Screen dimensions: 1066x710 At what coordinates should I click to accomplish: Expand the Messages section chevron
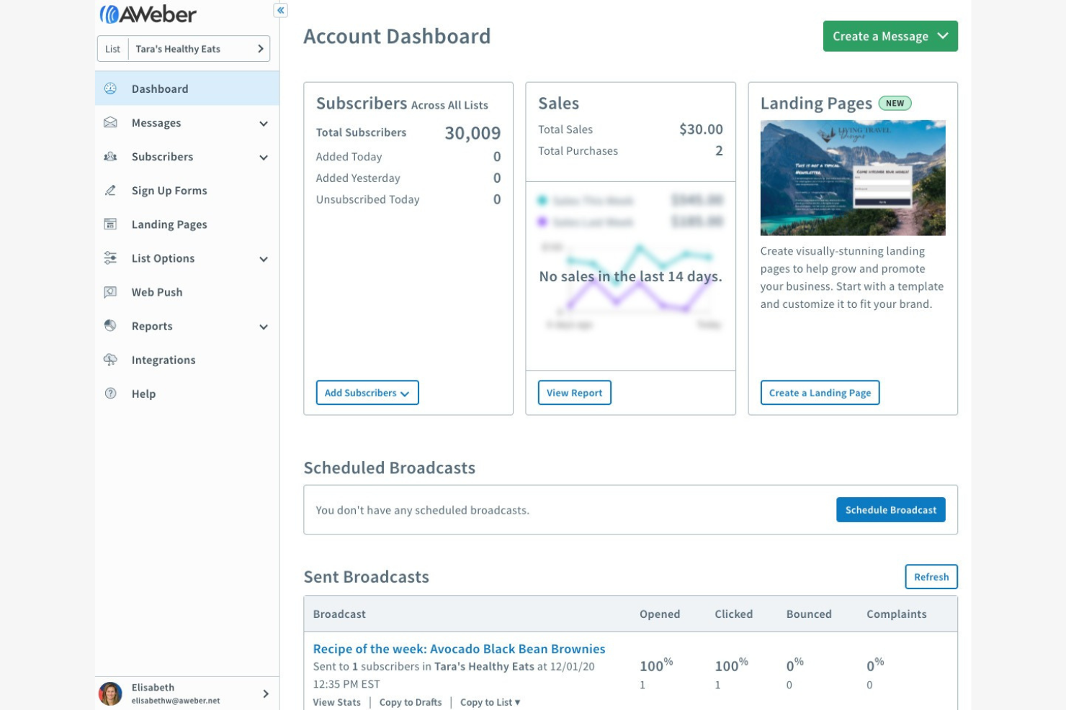[263, 123]
